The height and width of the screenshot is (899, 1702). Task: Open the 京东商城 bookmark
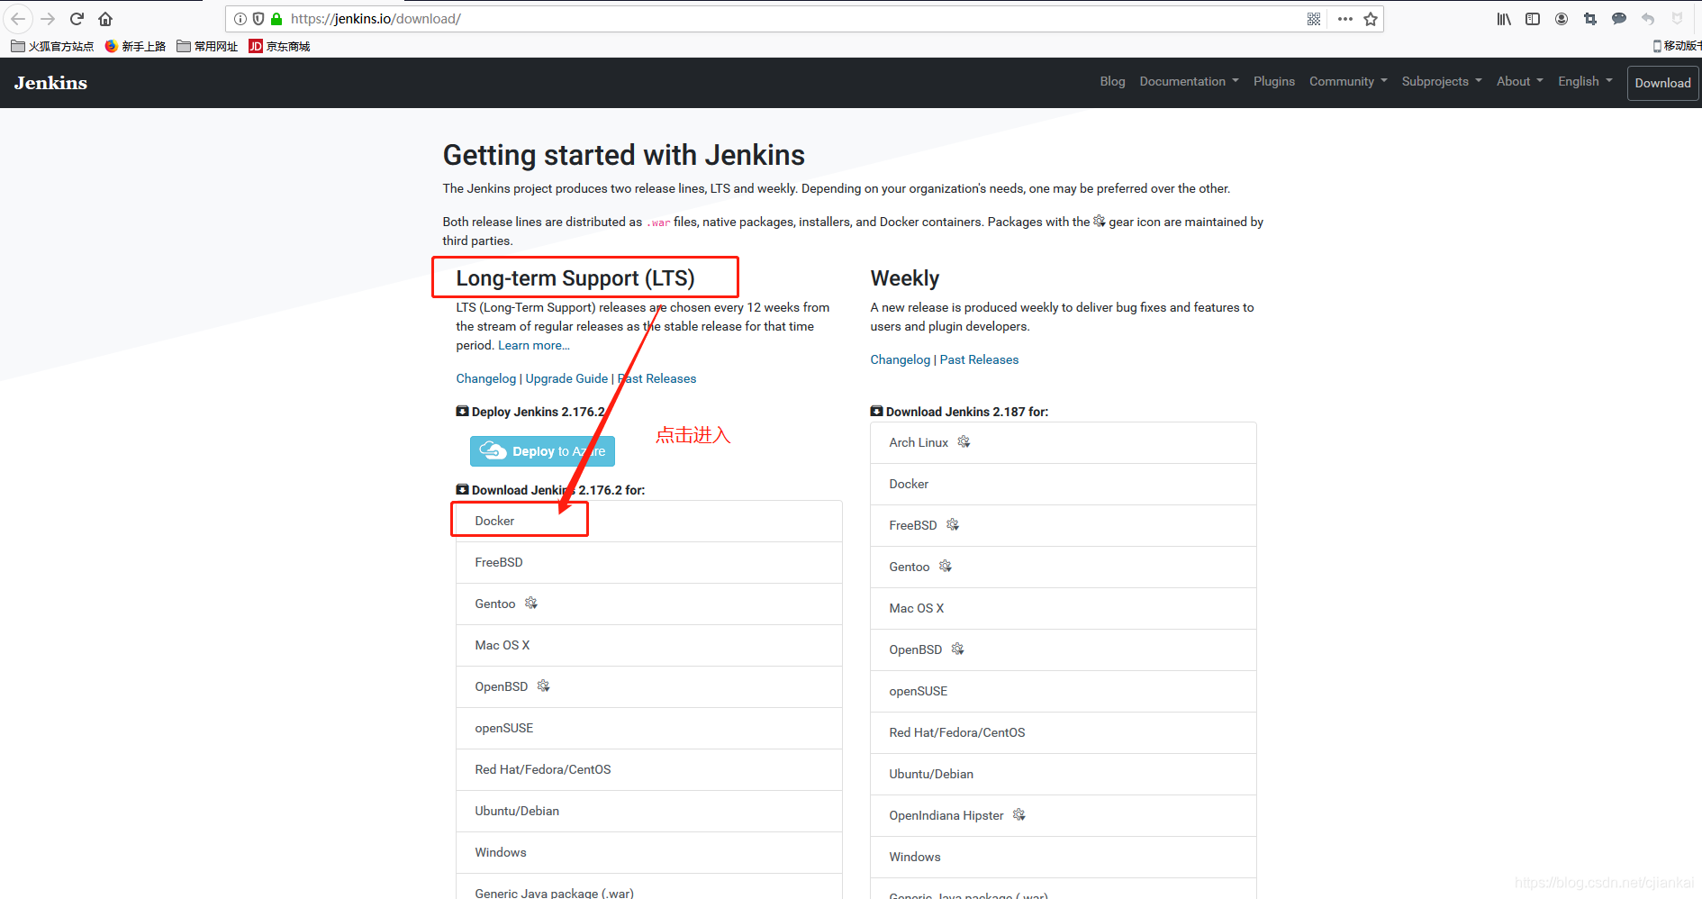tap(279, 46)
